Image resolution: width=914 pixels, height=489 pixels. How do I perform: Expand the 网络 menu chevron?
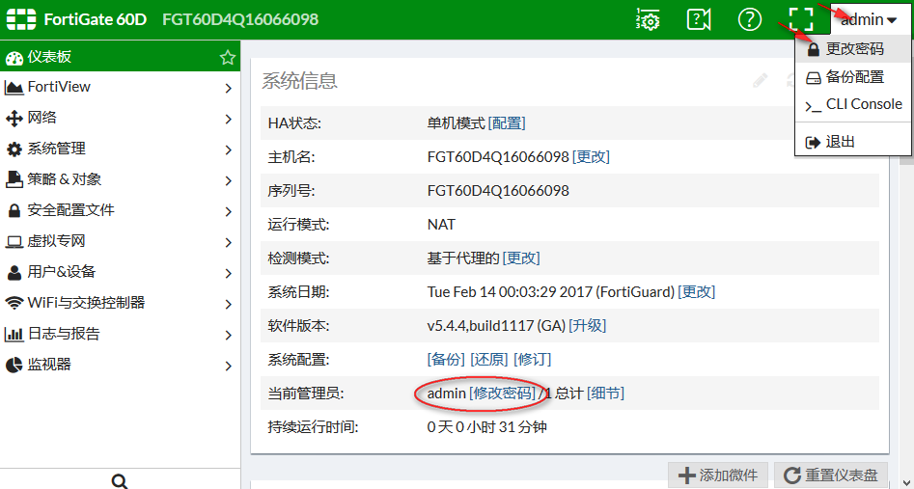[x=228, y=119]
